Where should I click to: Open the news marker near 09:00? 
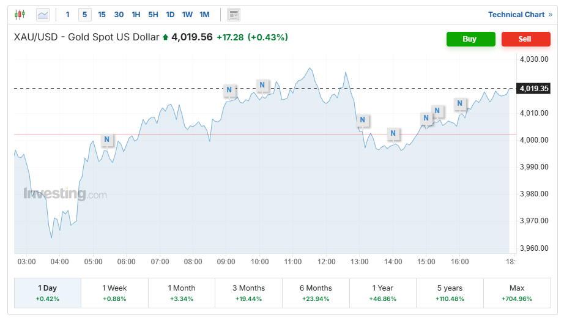click(229, 91)
